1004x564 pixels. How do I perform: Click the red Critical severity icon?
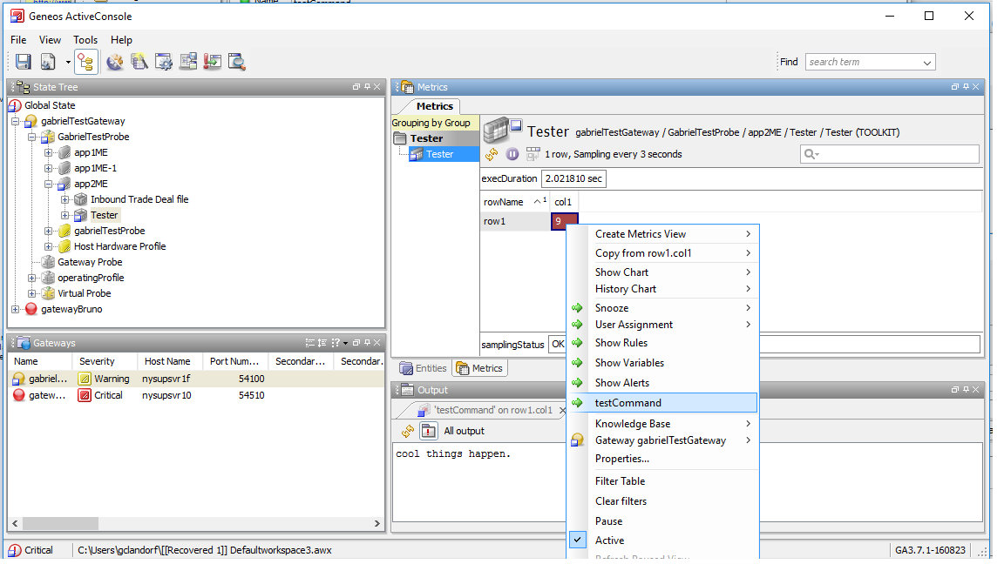coord(85,395)
